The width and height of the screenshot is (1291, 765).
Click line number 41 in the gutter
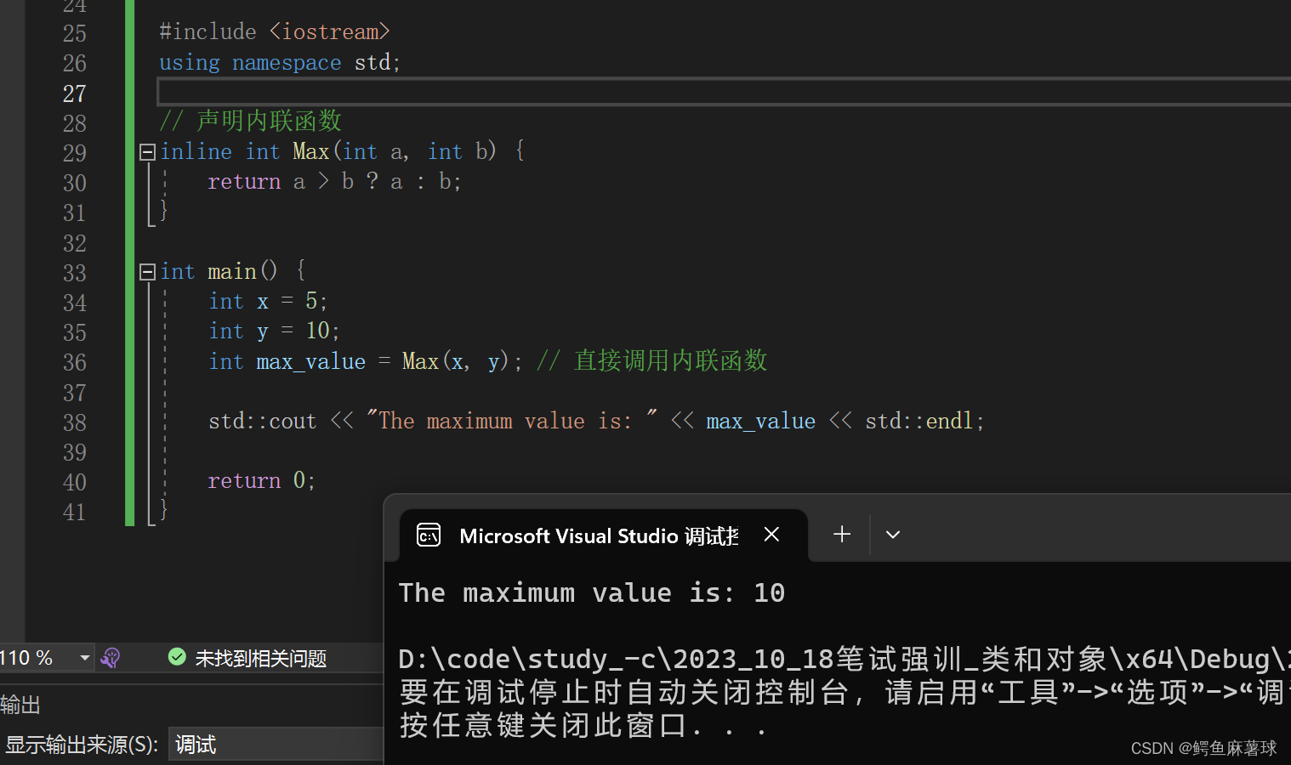coord(75,513)
